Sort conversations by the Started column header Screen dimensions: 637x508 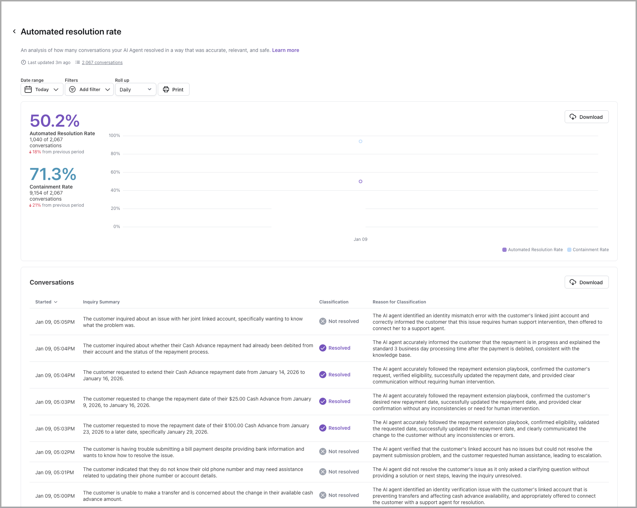(46, 302)
